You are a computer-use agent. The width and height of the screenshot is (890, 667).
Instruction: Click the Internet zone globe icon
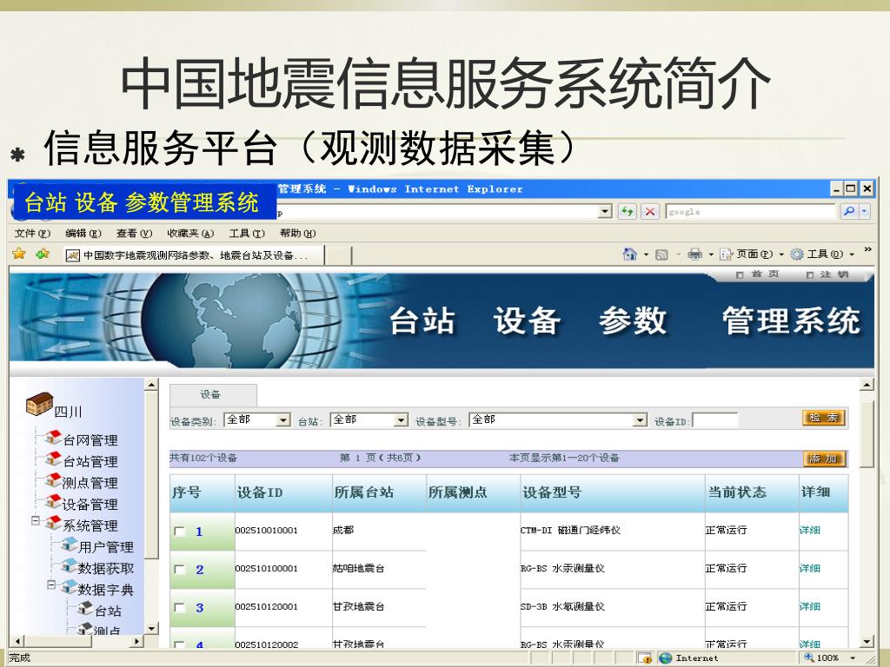click(666, 658)
